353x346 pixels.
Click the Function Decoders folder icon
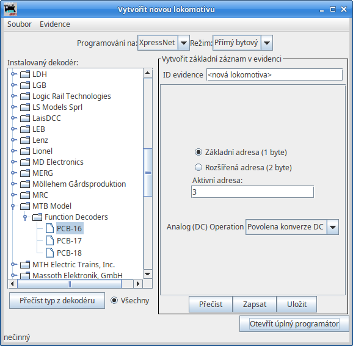coord(37,217)
